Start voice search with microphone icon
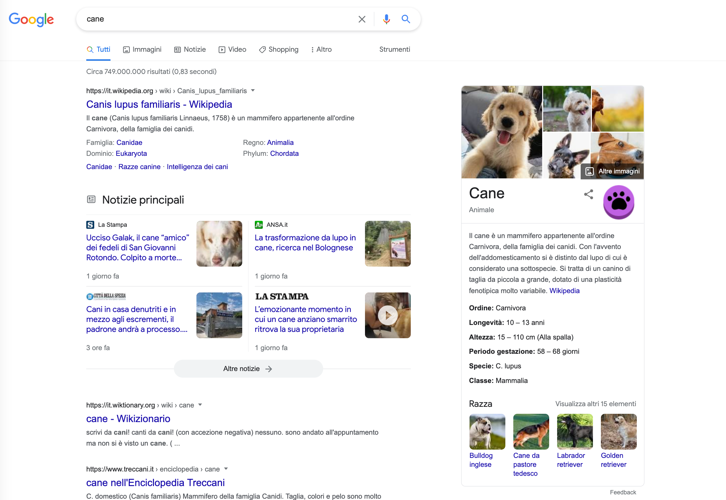Screen dimensions: 726x500 point(386,19)
